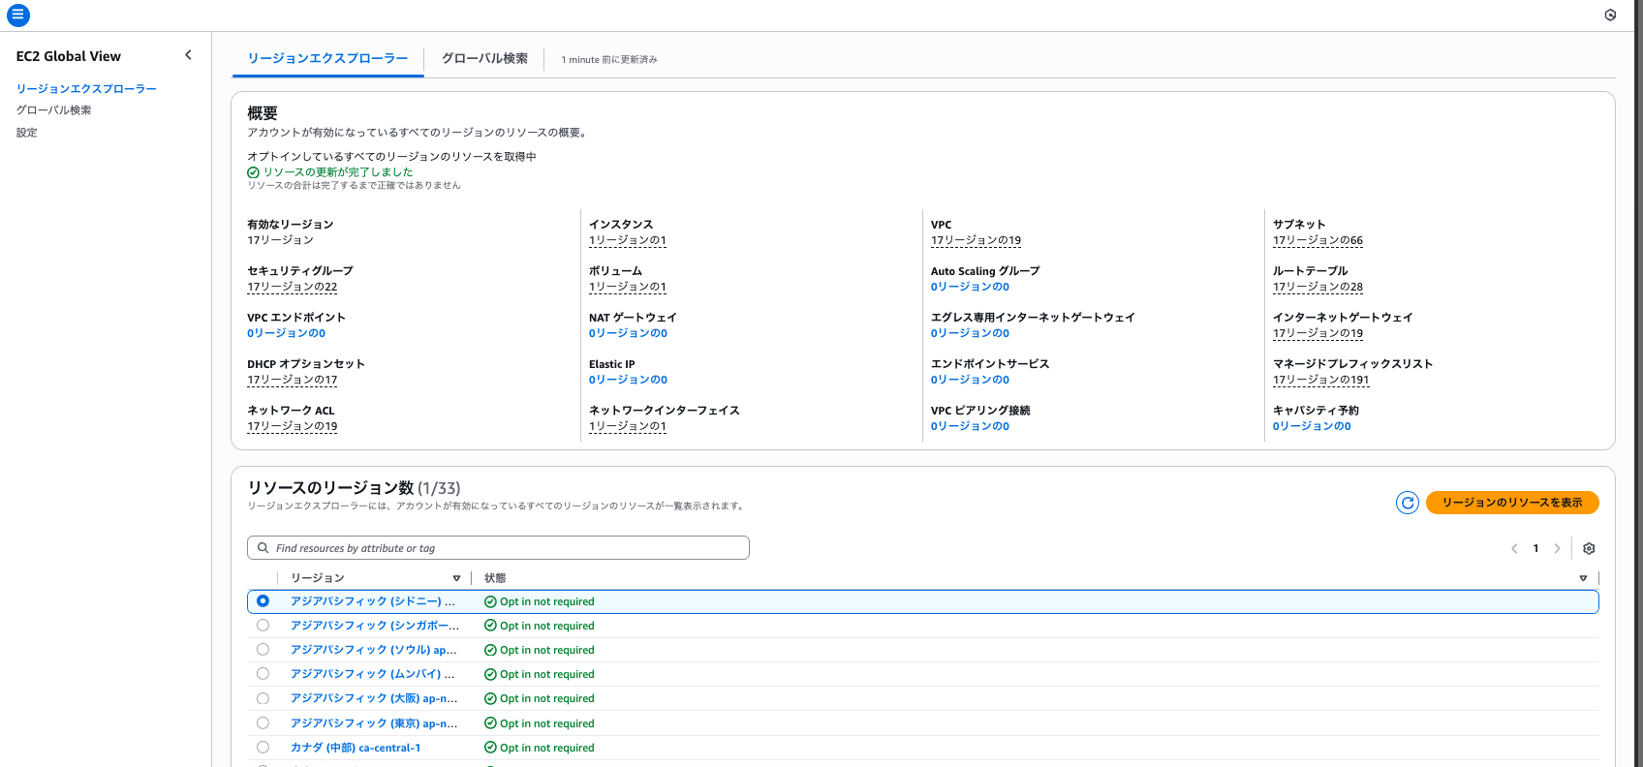The width and height of the screenshot is (1643, 767).
Task: Click Opt in status icon in シドニー row
Action: tap(490, 601)
